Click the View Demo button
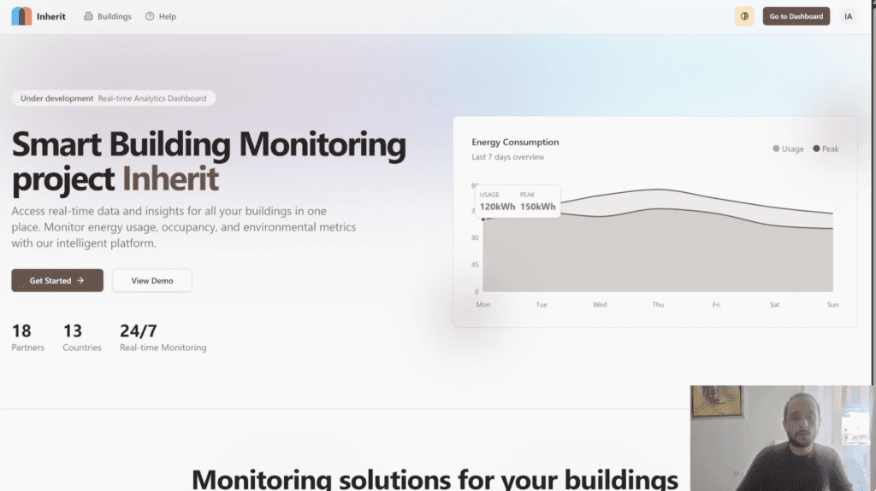Image resolution: width=876 pixels, height=491 pixels. click(x=152, y=280)
